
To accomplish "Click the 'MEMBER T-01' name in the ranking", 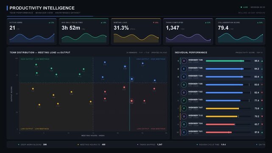I will (195, 131).
